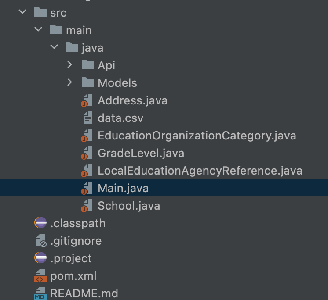Select README.md file name
Screen dimensions: 328x300
point(84,293)
